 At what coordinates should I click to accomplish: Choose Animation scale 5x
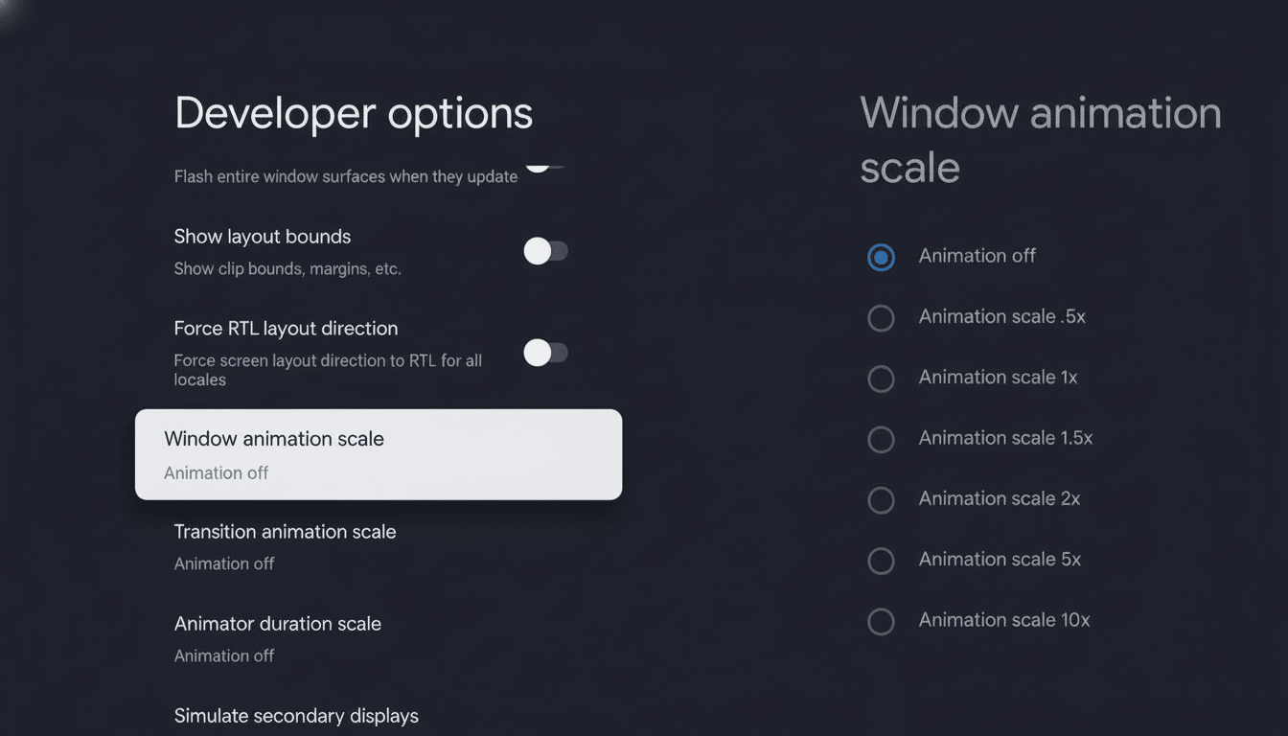point(881,561)
